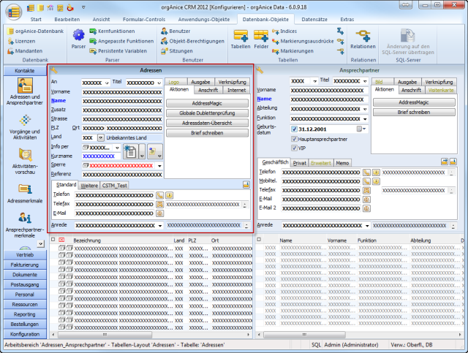Expand the Funktion dropdown in Ansprechpartner
468x353 pixels.
[365, 119]
